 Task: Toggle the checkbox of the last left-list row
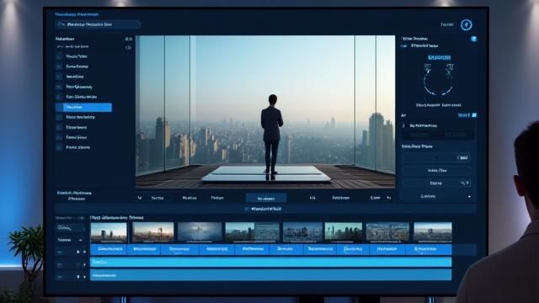(x=59, y=147)
